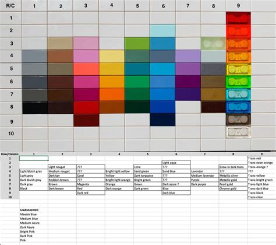Click the 'Row/Column' header cell

tap(10, 154)
